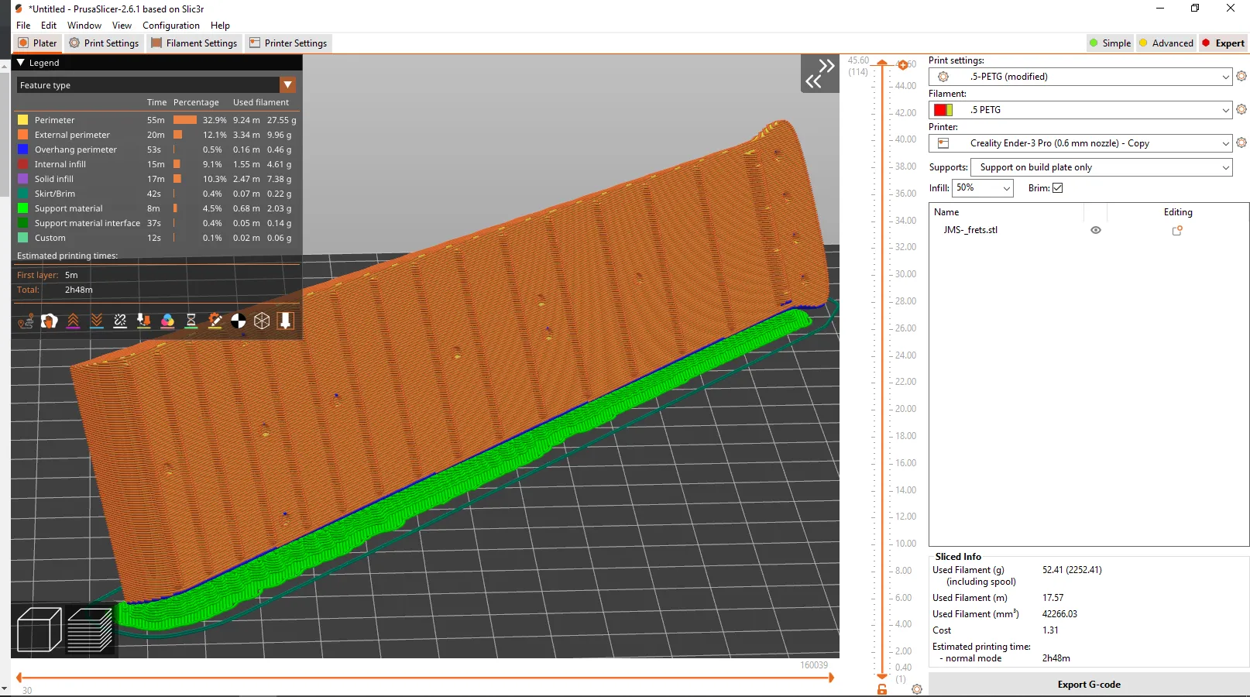Image resolution: width=1250 pixels, height=697 pixels.
Task: Uncheck the Brim checkbox
Action: point(1058,188)
